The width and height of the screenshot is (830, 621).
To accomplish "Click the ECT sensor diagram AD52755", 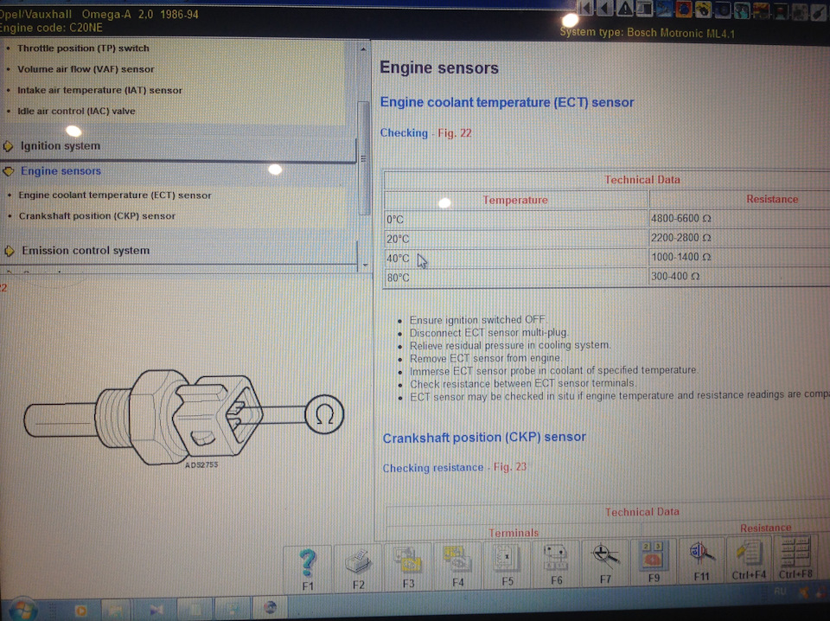I will click(183, 417).
